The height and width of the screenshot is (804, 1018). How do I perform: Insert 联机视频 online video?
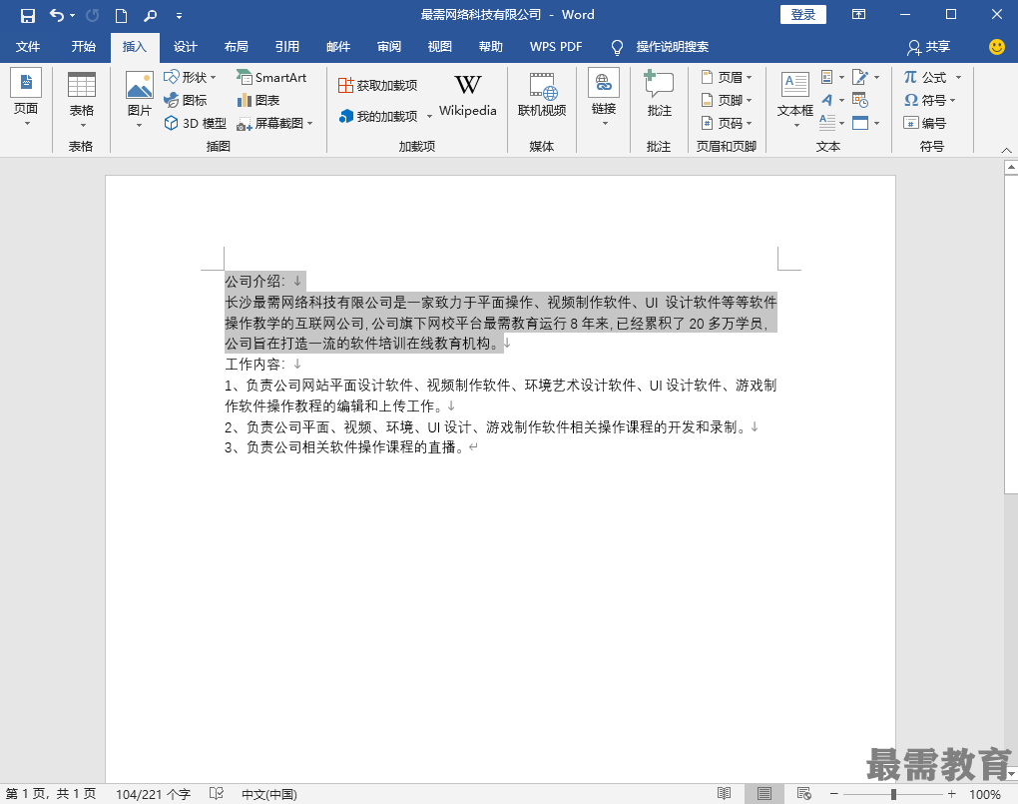coord(542,95)
